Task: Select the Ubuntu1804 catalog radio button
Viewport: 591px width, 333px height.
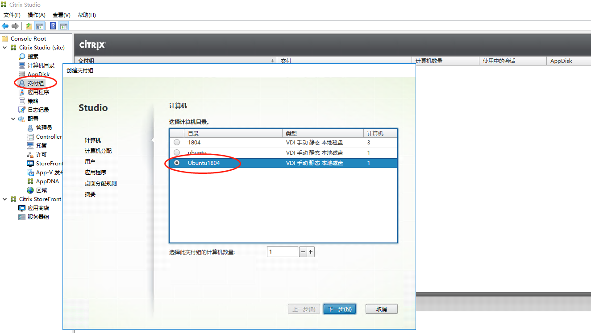Action: [x=177, y=163]
